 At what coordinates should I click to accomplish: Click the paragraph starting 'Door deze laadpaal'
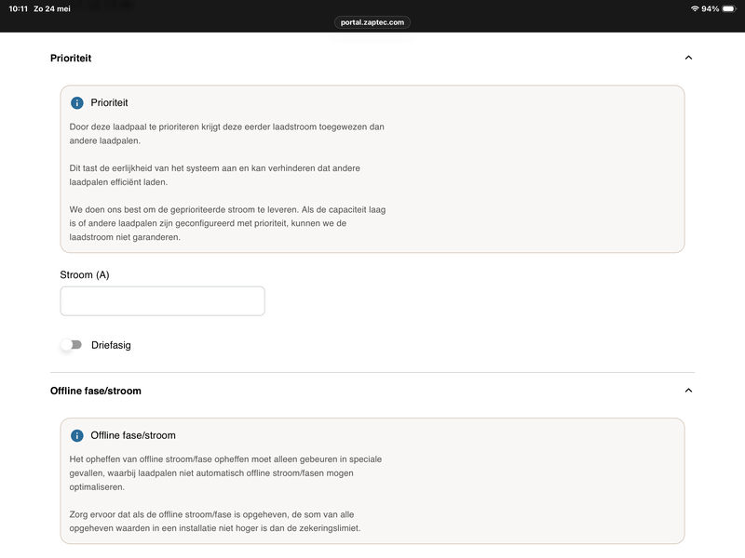pos(226,134)
